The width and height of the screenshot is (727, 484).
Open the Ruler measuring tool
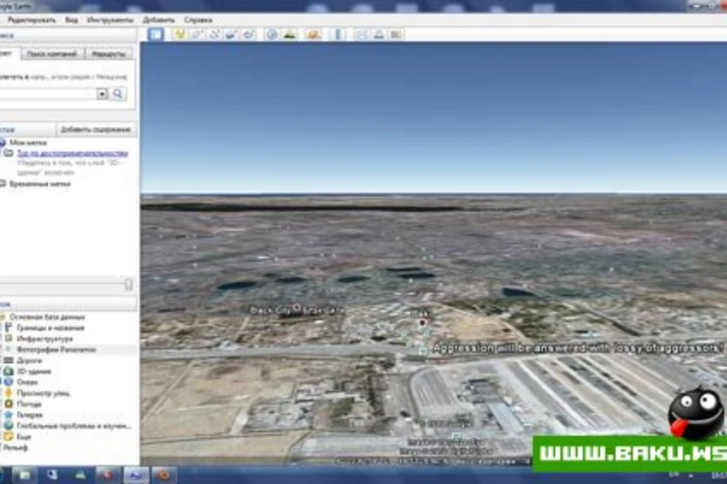click(339, 34)
